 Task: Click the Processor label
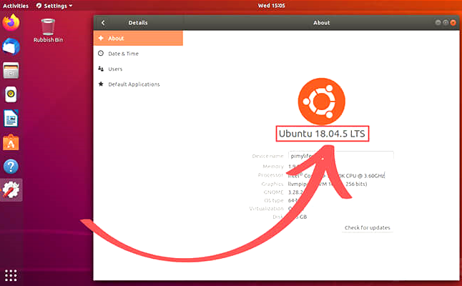click(270, 175)
